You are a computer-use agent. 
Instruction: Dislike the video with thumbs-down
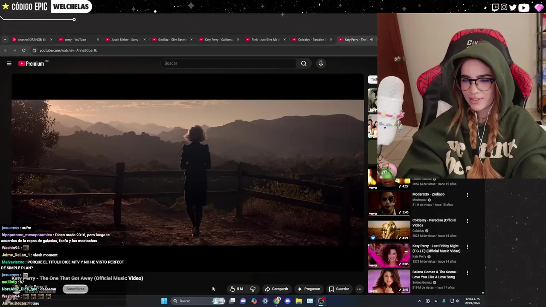point(253,289)
